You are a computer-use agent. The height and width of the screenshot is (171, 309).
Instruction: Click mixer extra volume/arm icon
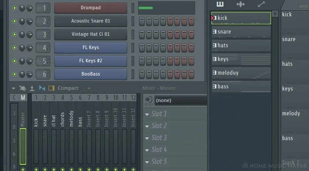(x=32, y=88)
